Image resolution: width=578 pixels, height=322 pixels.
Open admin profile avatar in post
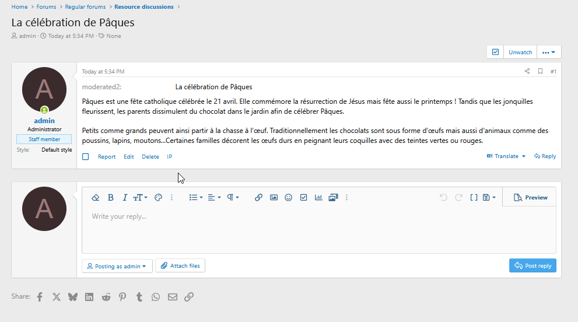point(44,89)
